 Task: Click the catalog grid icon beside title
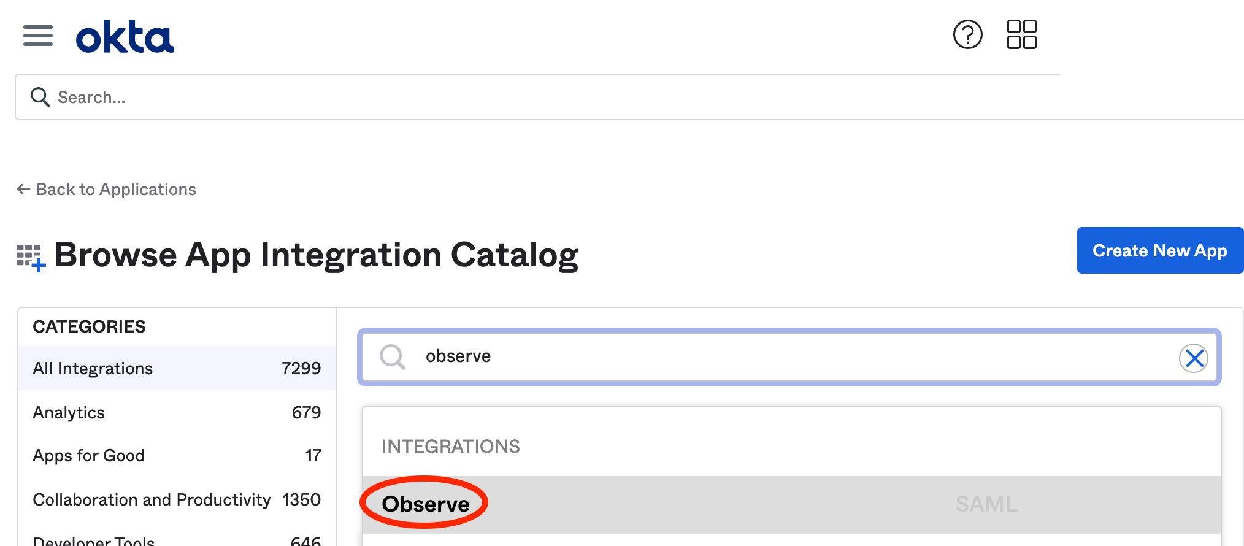click(x=31, y=258)
